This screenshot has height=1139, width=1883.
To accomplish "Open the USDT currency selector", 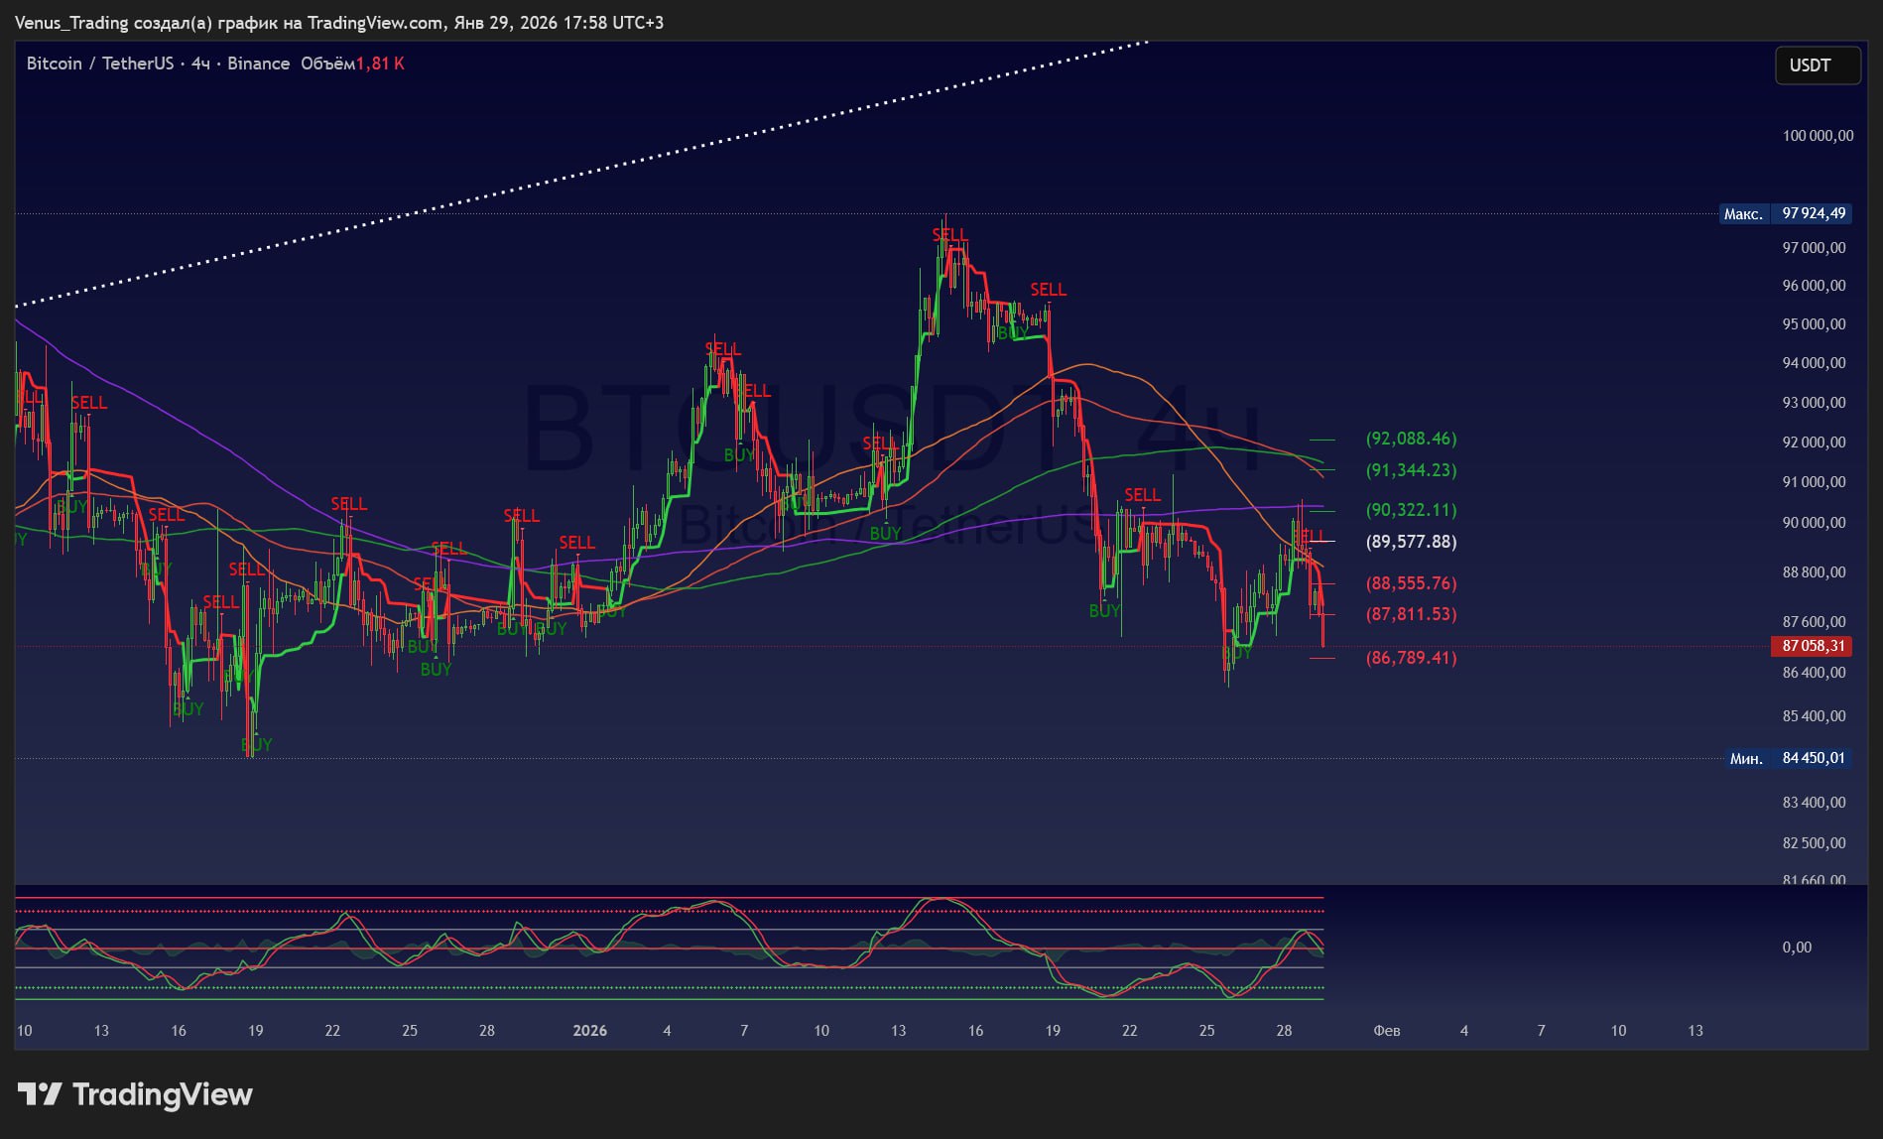I will tap(1816, 65).
